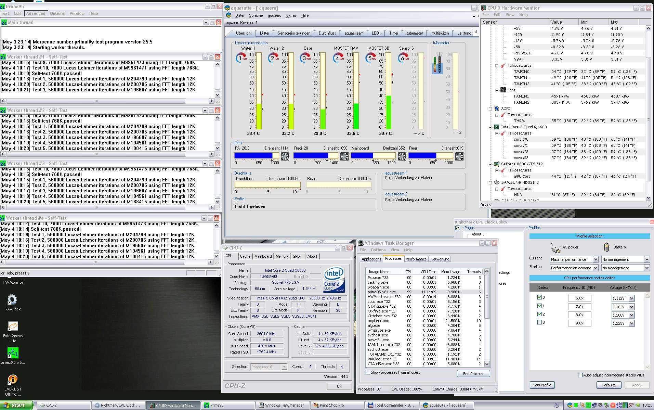Click the tubemeter level icon in aquasuite
This screenshot has width=654, height=410.
(437, 63)
